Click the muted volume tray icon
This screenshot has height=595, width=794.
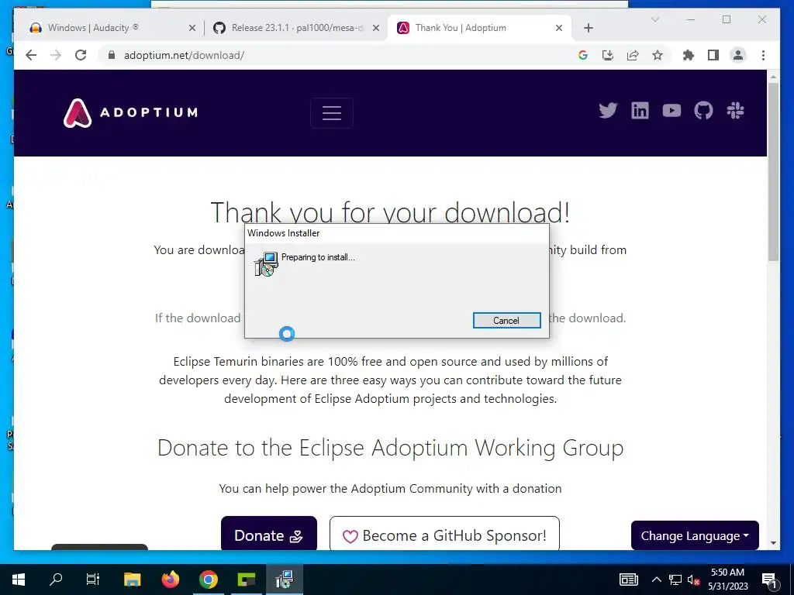[694, 580]
